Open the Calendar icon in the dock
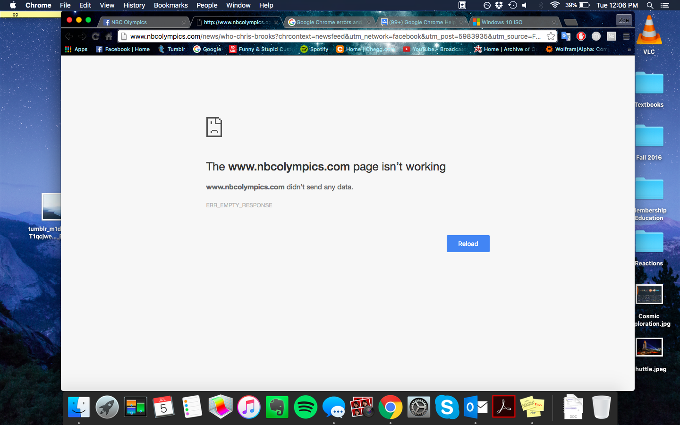The height and width of the screenshot is (425, 680). [x=163, y=407]
